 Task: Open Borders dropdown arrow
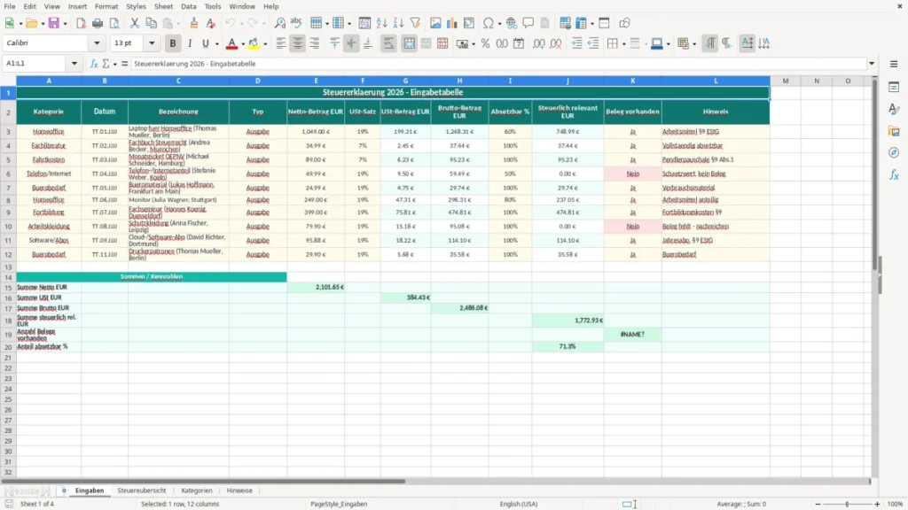pyautogui.click(x=623, y=44)
